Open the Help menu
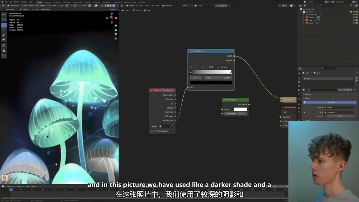359x202 pixels. coord(31,2)
